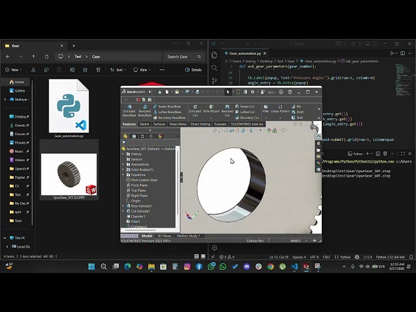
Task: Collapse the SolidWorks CommandManager ribbon
Action: click(x=319, y=118)
